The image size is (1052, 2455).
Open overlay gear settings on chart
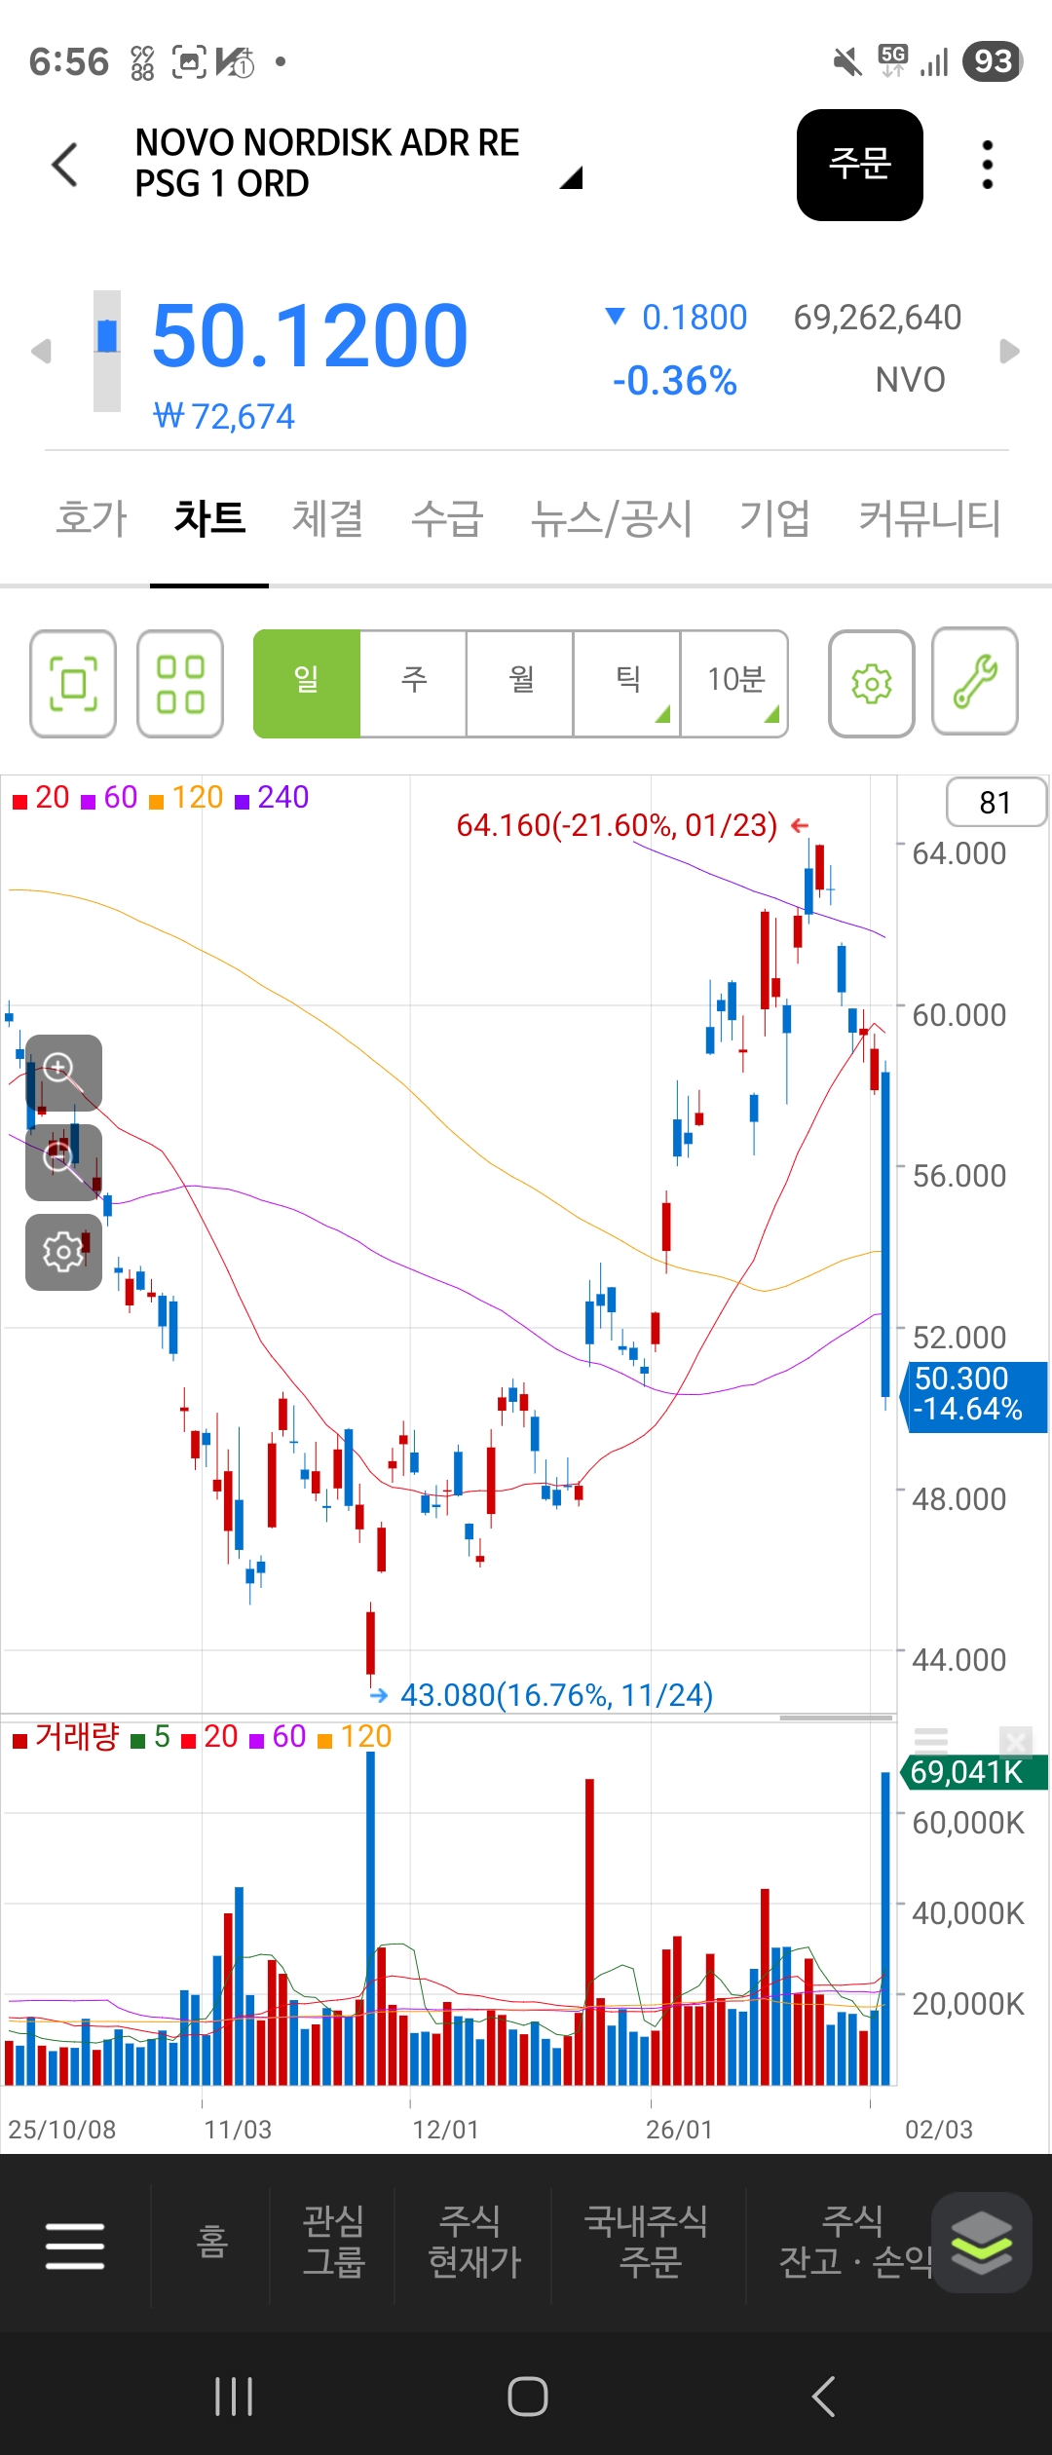(63, 1252)
